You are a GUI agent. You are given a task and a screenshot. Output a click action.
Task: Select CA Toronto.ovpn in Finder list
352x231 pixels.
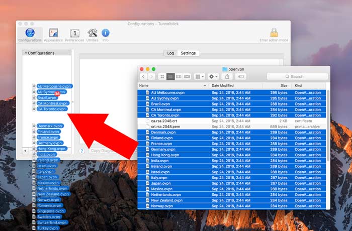click(232, 115)
